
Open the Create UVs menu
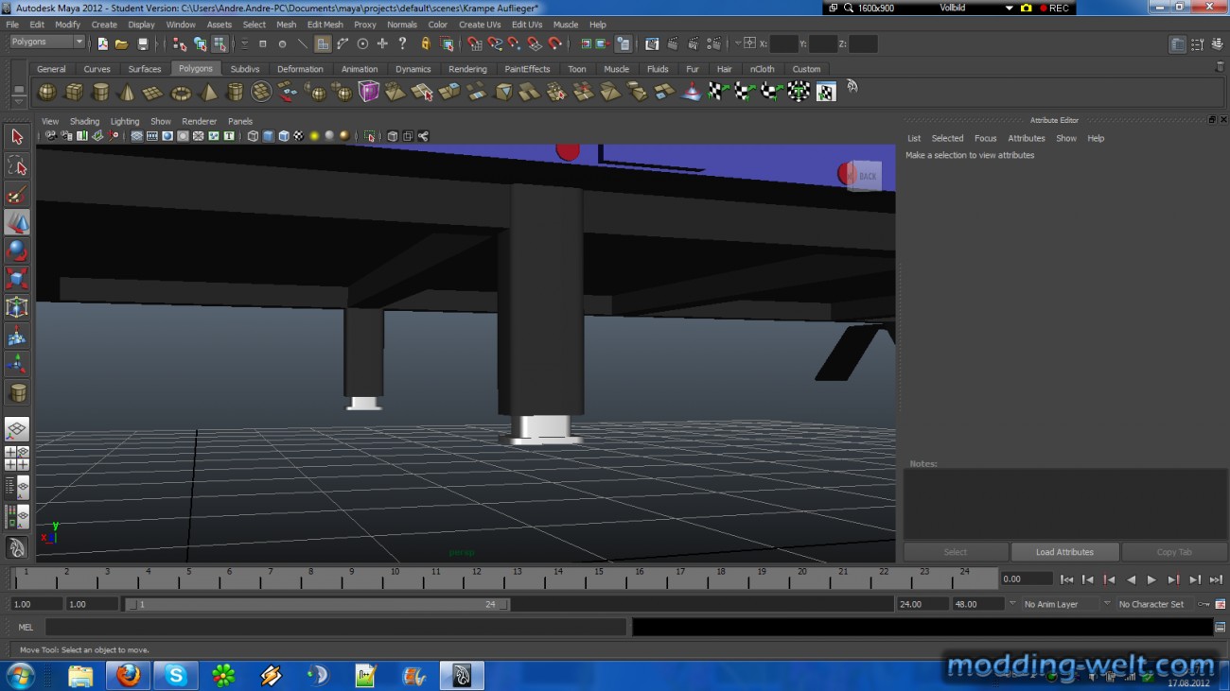tap(480, 25)
